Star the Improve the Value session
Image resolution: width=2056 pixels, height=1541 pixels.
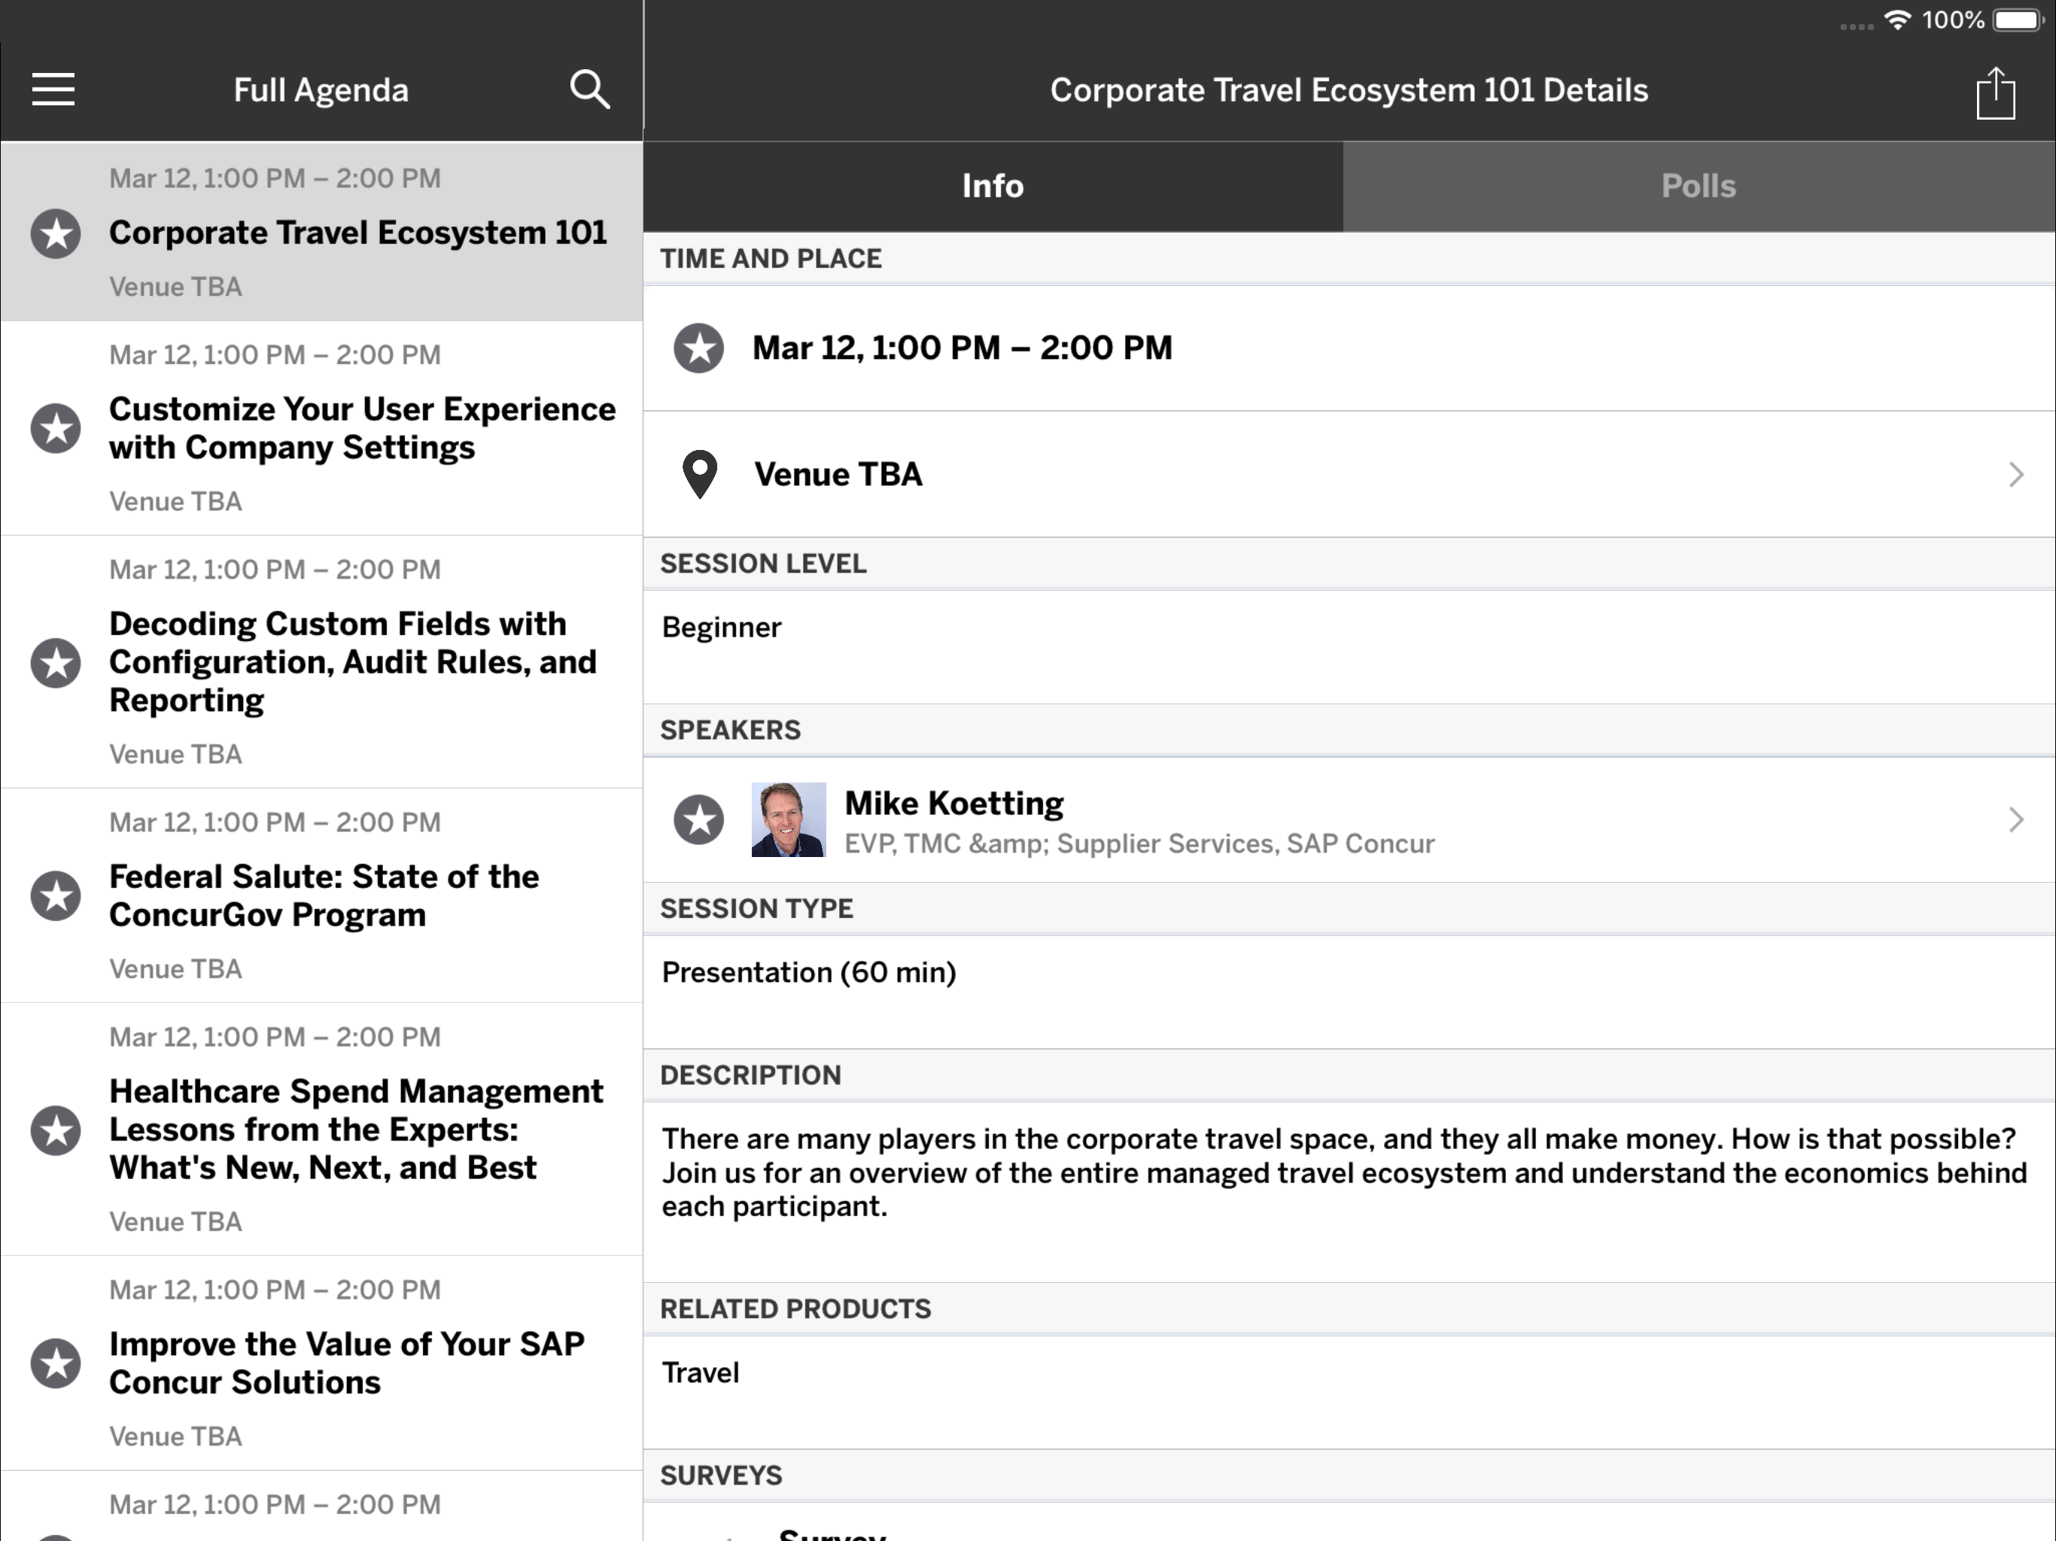pos(56,1363)
